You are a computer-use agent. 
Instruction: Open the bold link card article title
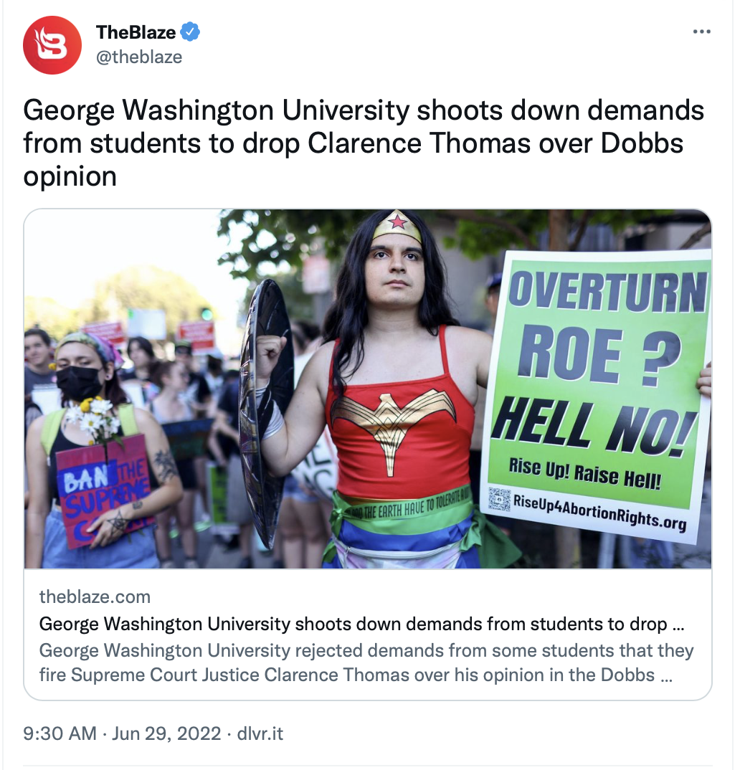tap(361, 624)
